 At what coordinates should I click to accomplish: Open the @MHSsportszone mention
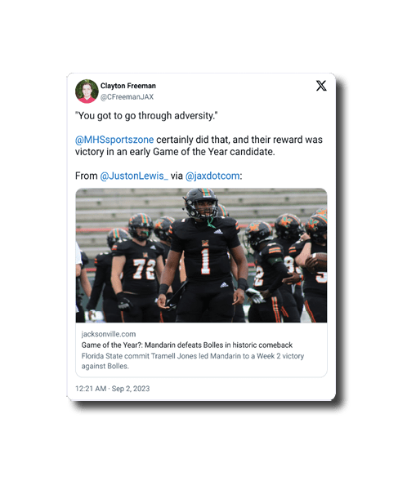114,140
